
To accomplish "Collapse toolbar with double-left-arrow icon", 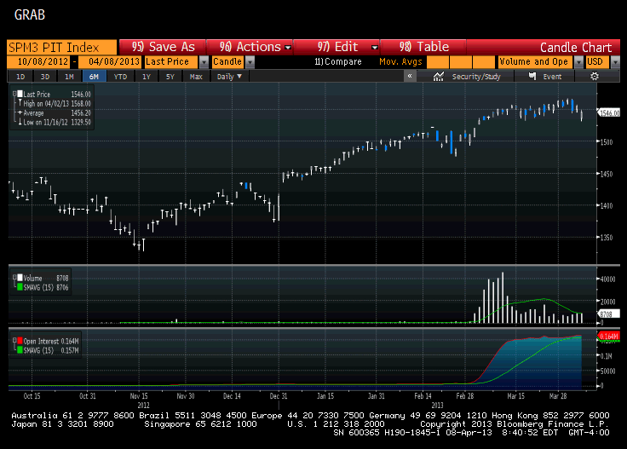I will point(410,77).
